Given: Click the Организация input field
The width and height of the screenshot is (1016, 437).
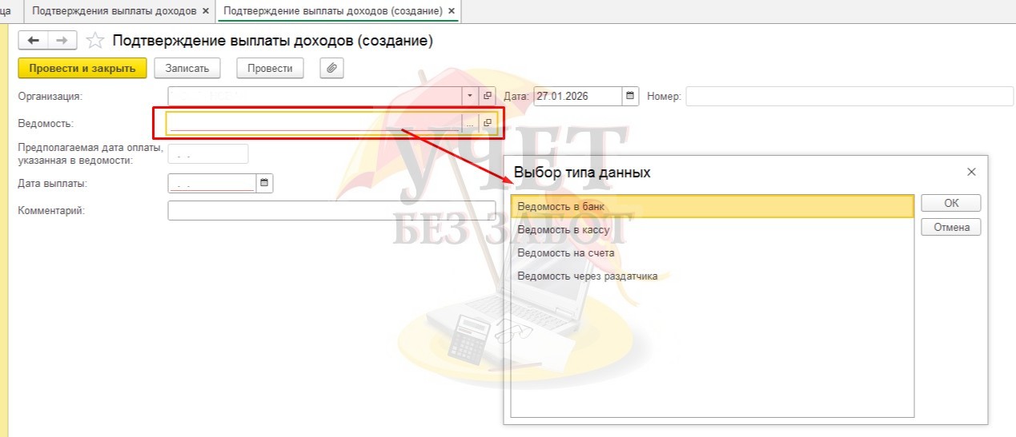Looking at the screenshot, I should click(315, 96).
